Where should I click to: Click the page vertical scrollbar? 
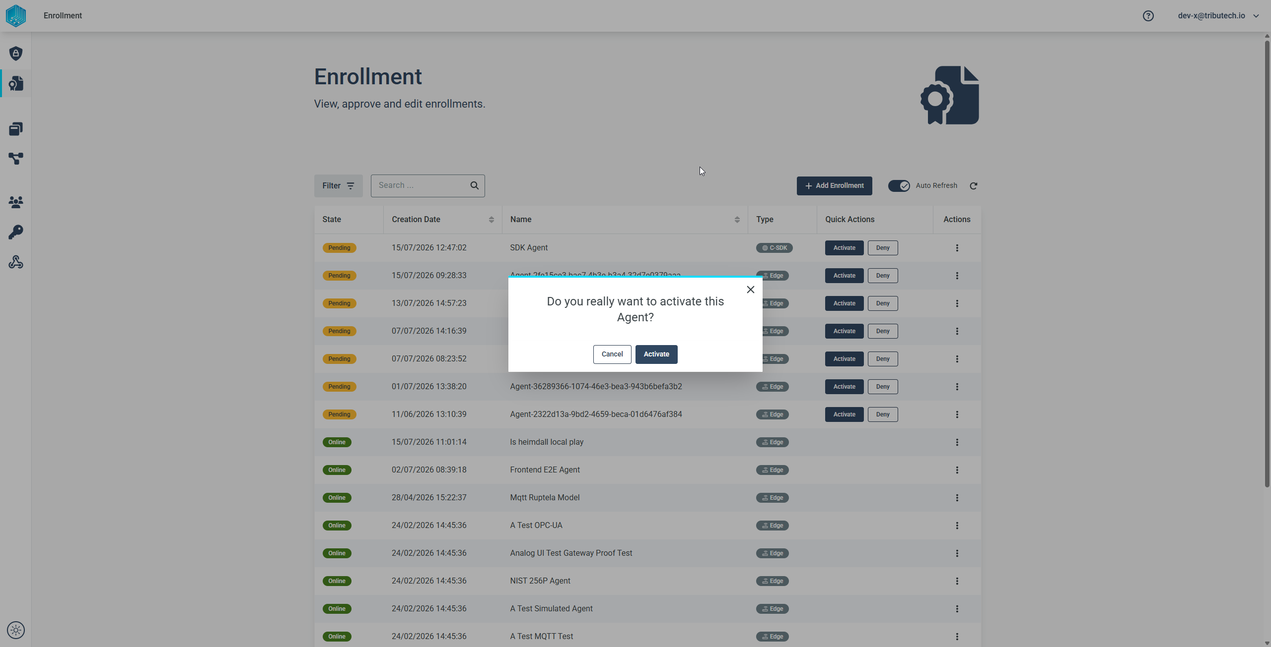pyautogui.click(x=1267, y=263)
